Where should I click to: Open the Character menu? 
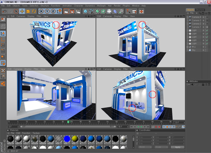pos(78,6)
